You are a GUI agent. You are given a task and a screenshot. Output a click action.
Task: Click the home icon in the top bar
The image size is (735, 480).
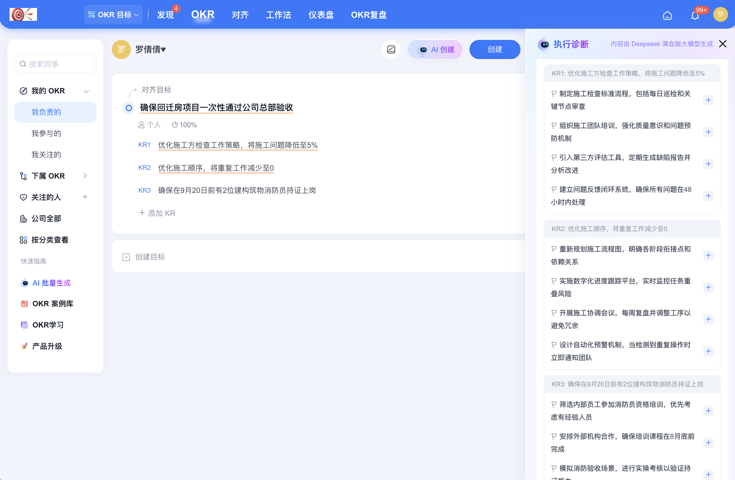[x=667, y=15]
